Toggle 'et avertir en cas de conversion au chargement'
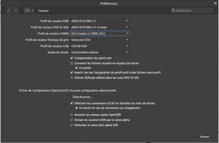 click(x=77, y=108)
